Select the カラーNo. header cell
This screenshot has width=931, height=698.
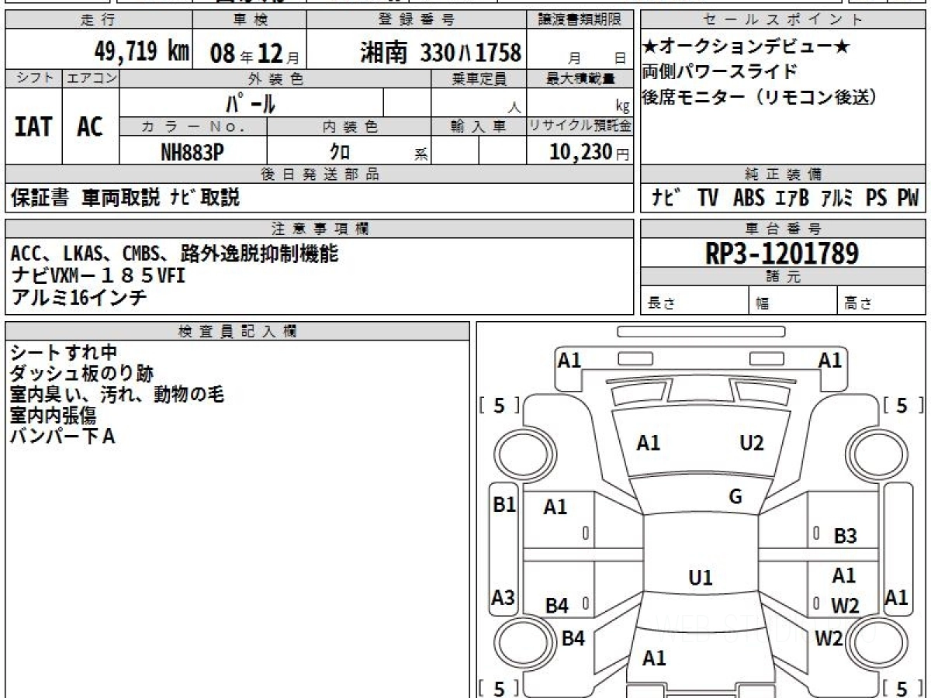193,126
